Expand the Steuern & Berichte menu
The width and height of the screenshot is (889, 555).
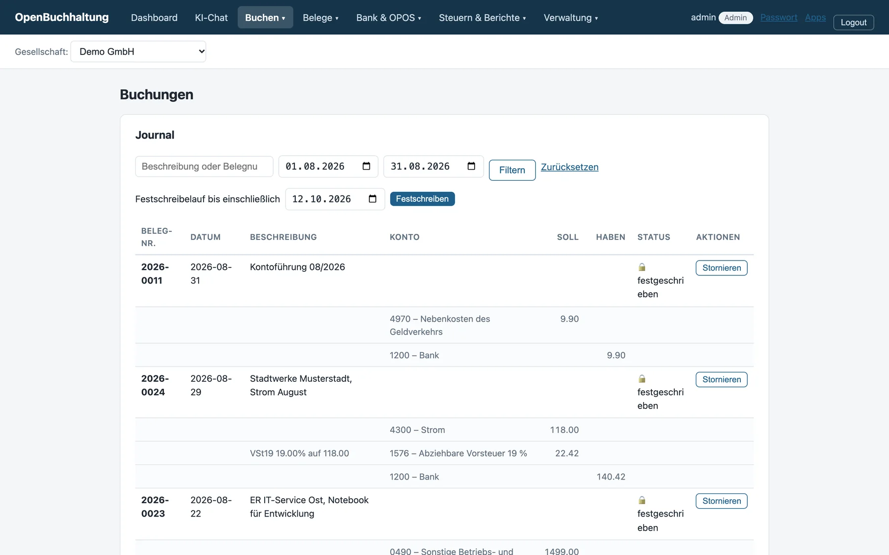coord(483,17)
